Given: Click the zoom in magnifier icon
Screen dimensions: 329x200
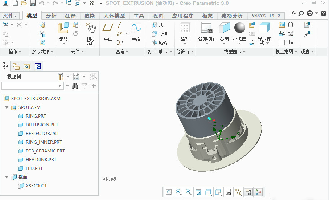Looking at the screenshot, I should tap(179, 192).
